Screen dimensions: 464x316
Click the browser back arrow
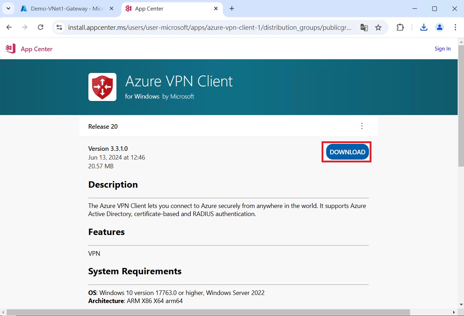[9, 27]
